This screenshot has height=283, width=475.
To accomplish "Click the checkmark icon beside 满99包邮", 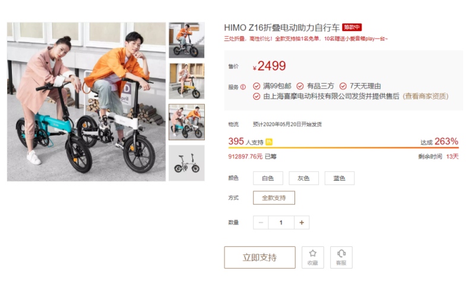I will pyautogui.click(x=256, y=86).
